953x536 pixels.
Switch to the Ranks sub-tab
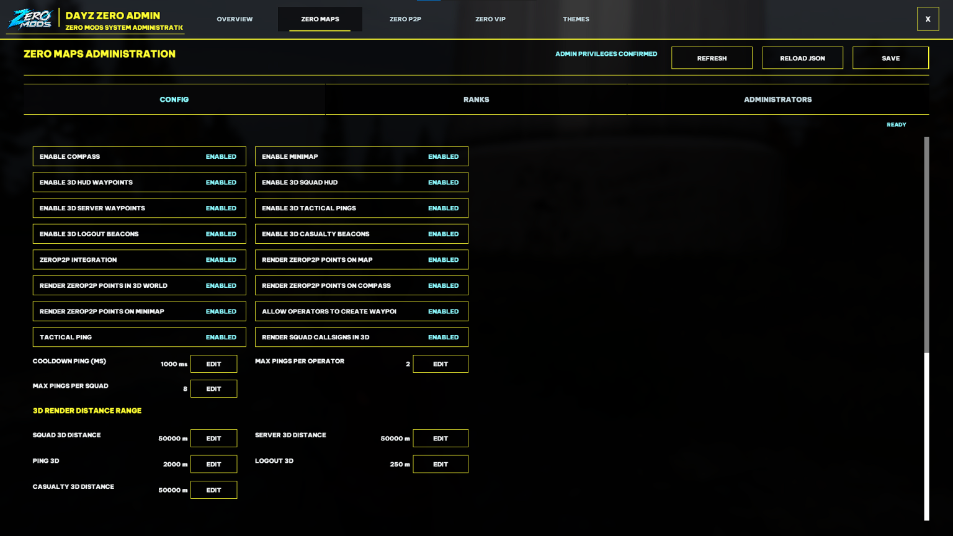[x=476, y=99]
